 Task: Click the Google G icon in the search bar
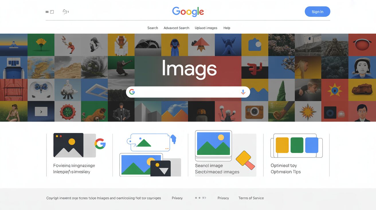pyautogui.click(x=132, y=92)
